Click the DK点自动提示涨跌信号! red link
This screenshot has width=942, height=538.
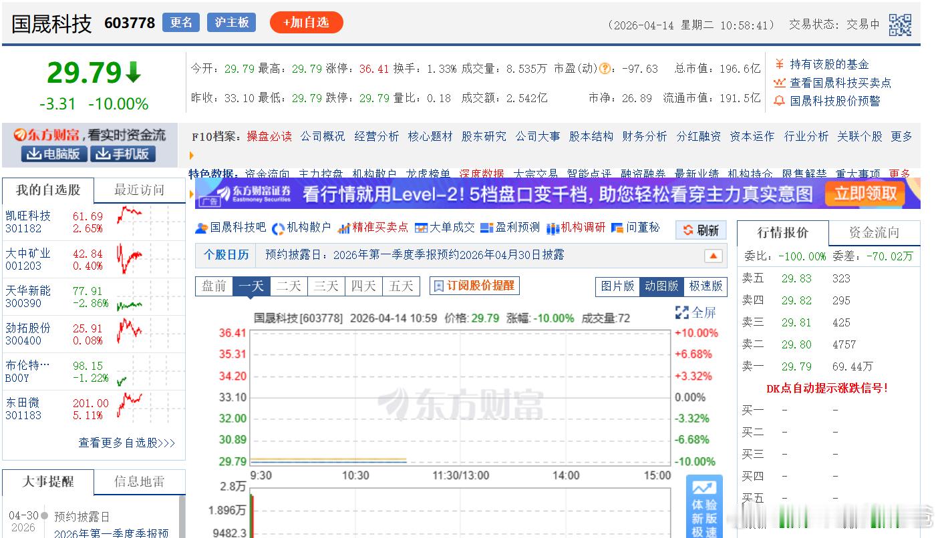[827, 388]
